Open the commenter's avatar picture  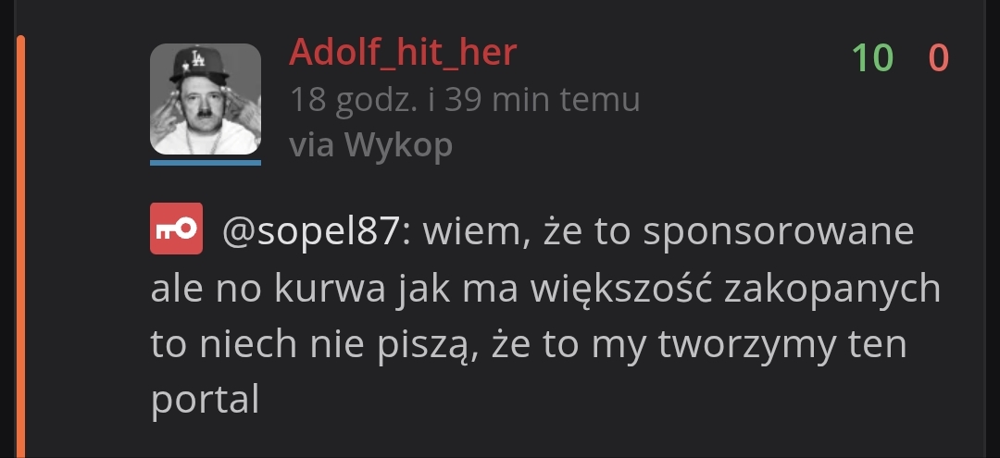[206, 99]
